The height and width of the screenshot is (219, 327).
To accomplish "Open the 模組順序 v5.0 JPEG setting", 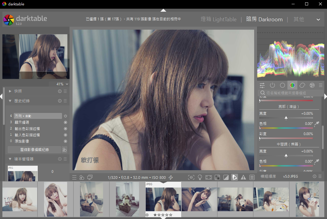I will click(x=290, y=176).
